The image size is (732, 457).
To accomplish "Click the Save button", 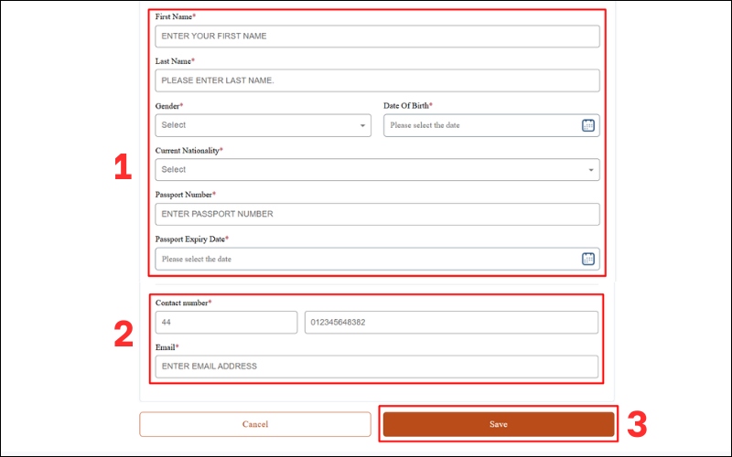I will pyautogui.click(x=498, y=424).
